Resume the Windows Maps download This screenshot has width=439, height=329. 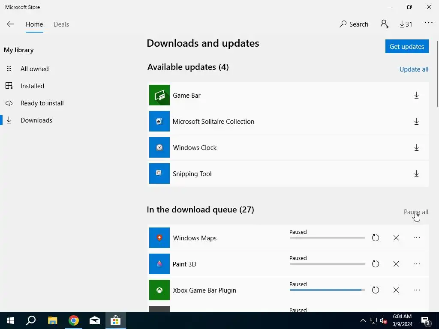375,238
